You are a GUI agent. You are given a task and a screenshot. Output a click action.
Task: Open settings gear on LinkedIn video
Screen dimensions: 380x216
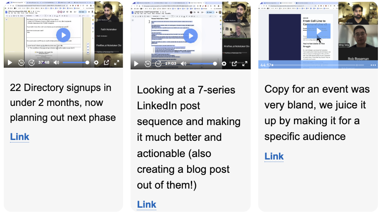(x=224, y=64)
